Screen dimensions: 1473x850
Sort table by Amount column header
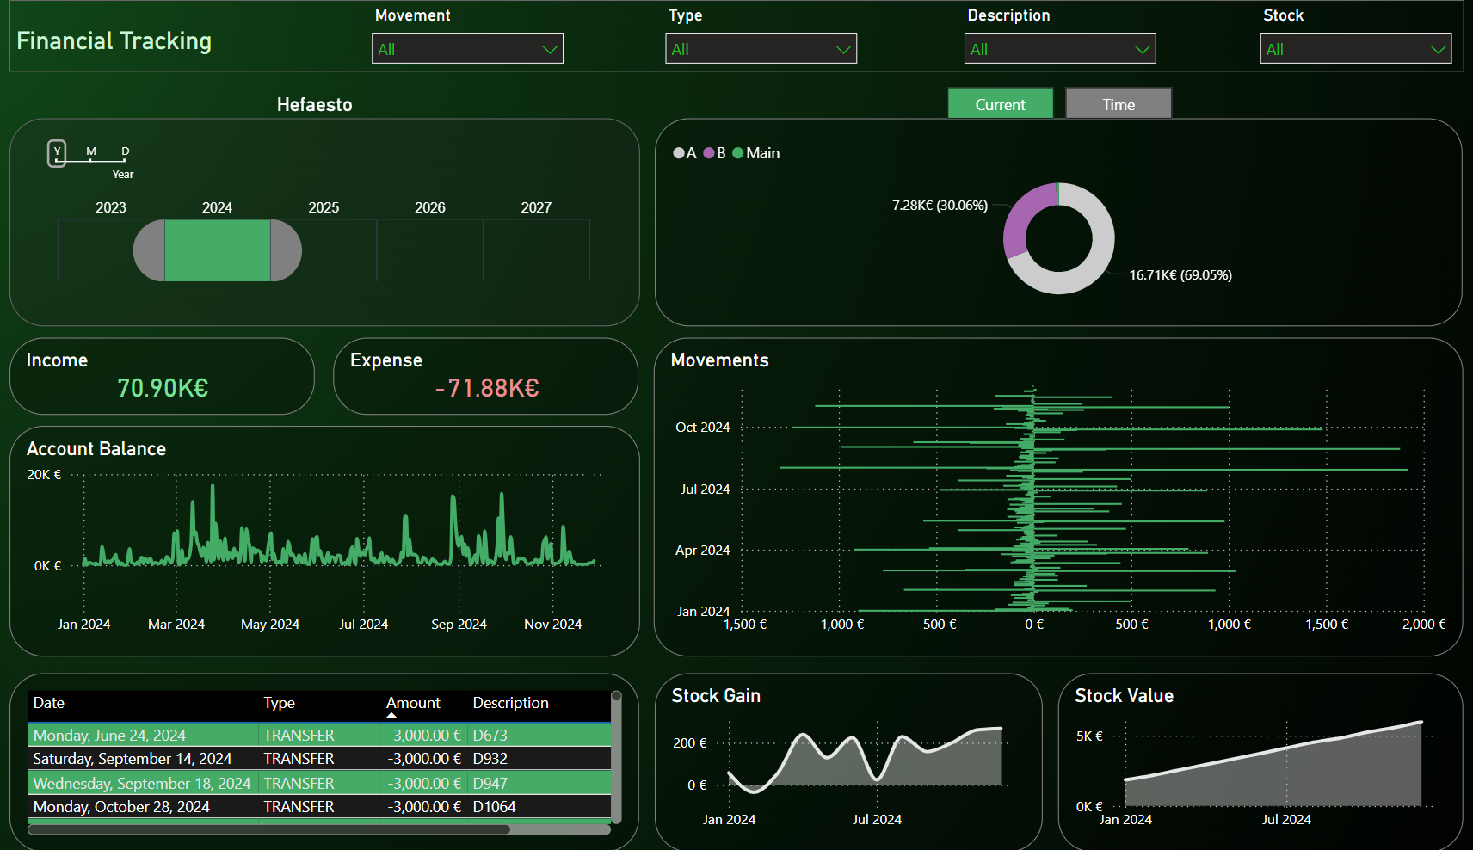coord(413,703)
